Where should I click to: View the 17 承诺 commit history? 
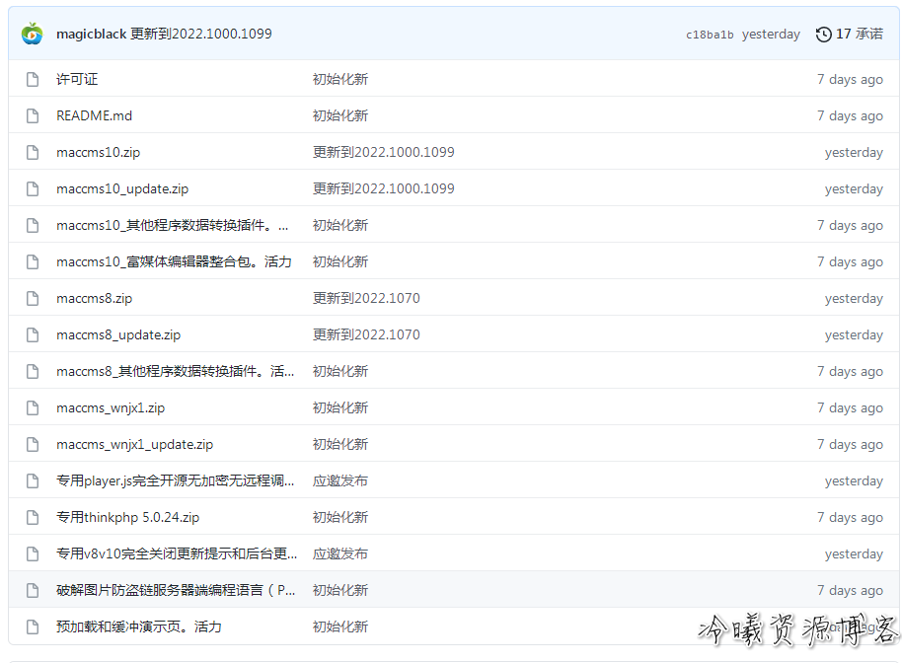point(849,34)
